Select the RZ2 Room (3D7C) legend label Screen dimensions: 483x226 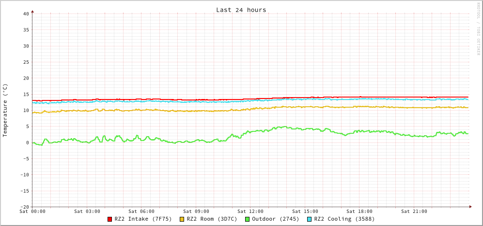pyautogui.click(x=212, y=219)
